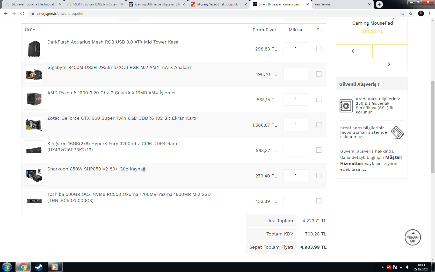The height and width of the screenshot is (272, 435).
Task: Open the Windows Start menu
Action: pyautogui.click(x=7, y=267)
